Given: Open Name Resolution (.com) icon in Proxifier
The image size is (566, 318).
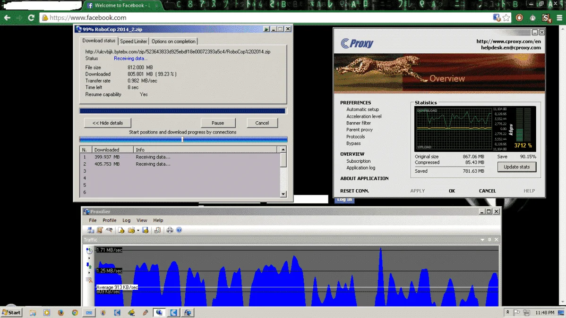Looking at the screenshot, I should coord(109,230).
